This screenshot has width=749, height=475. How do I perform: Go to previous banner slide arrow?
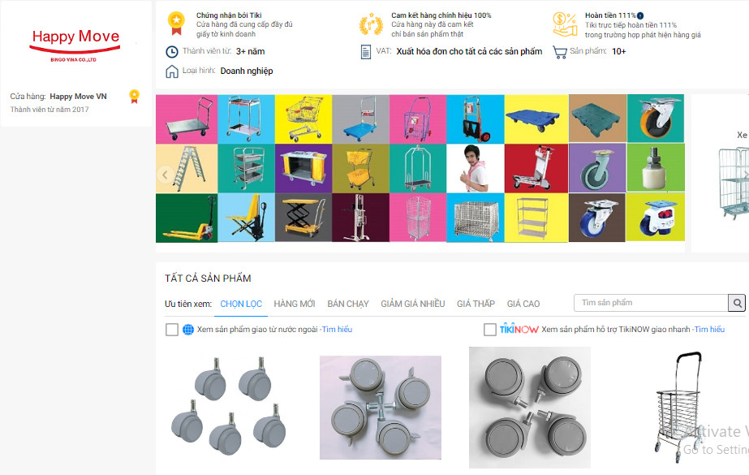(x=166, y=175)
